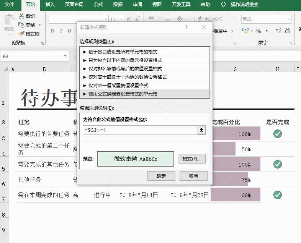Click the formula input field =$G3>=1

point(140,130)
